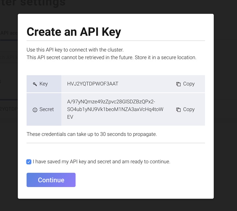The width and height of the screenshot is (237, 211).
Task: Click the Copy text for the Secret
Action: tap(189, 109)
